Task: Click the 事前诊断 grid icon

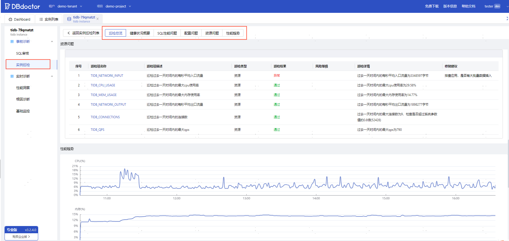Action: click(12, 41)
